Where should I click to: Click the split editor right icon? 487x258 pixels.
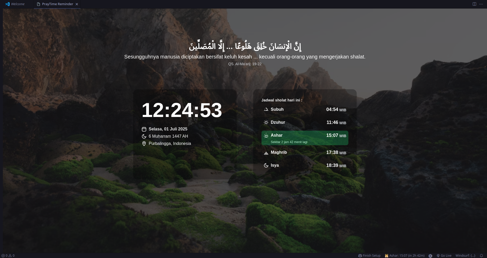474,4
